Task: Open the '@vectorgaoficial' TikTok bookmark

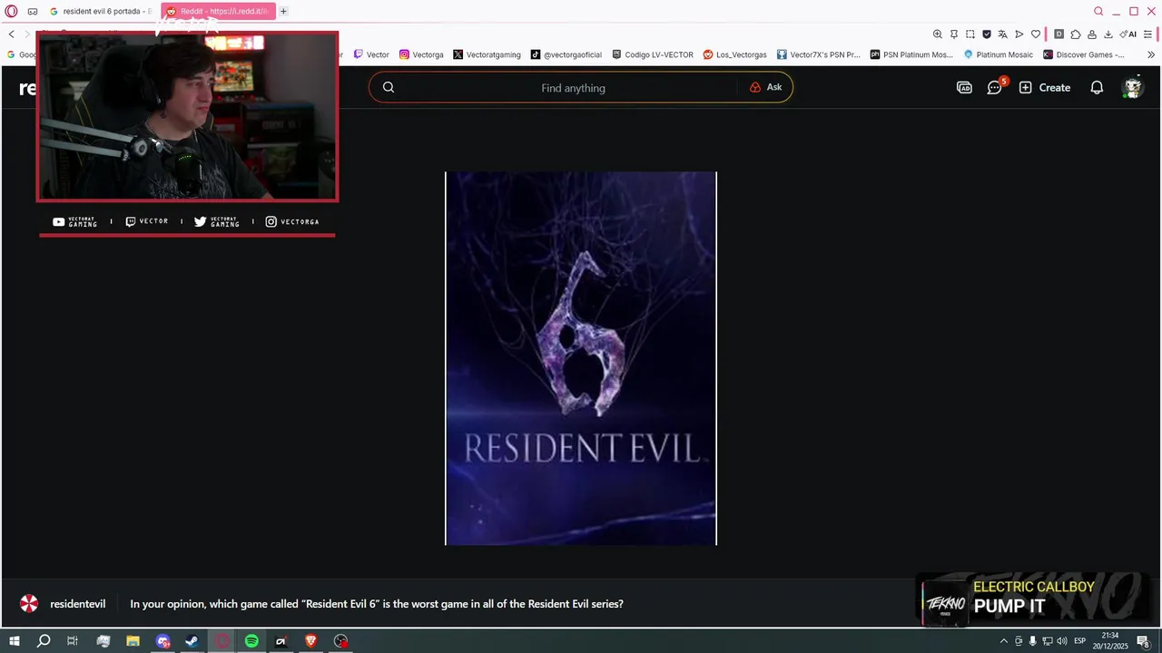Action: (566, 54)
